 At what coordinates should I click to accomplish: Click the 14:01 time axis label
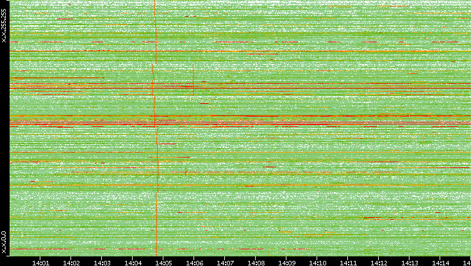pyautogui.click(x=40, y=263)
